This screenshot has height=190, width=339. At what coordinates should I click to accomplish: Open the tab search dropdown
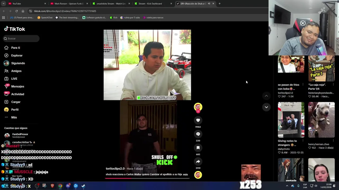pos(3,4)
